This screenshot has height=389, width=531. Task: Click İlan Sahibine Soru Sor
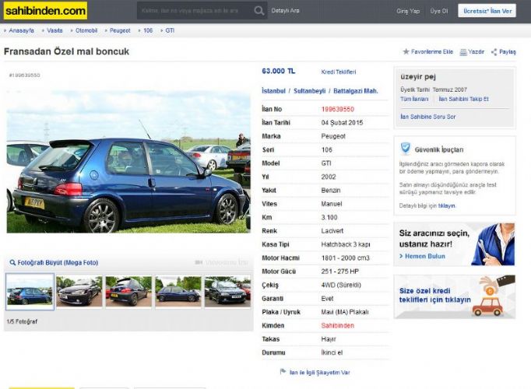pos(427,117)
